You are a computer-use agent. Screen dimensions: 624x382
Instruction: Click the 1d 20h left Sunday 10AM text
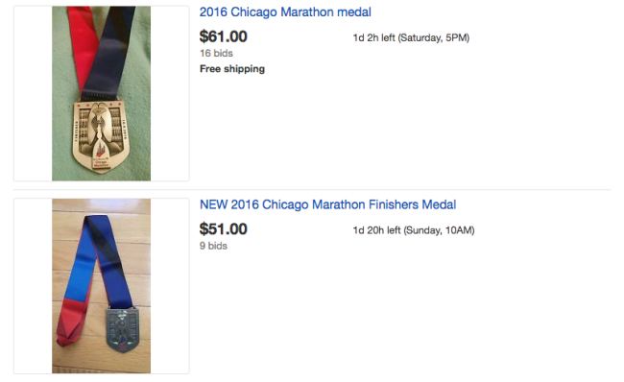414,230
